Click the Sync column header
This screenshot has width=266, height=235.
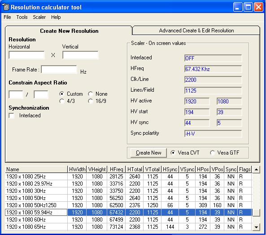tap(231, 169)
